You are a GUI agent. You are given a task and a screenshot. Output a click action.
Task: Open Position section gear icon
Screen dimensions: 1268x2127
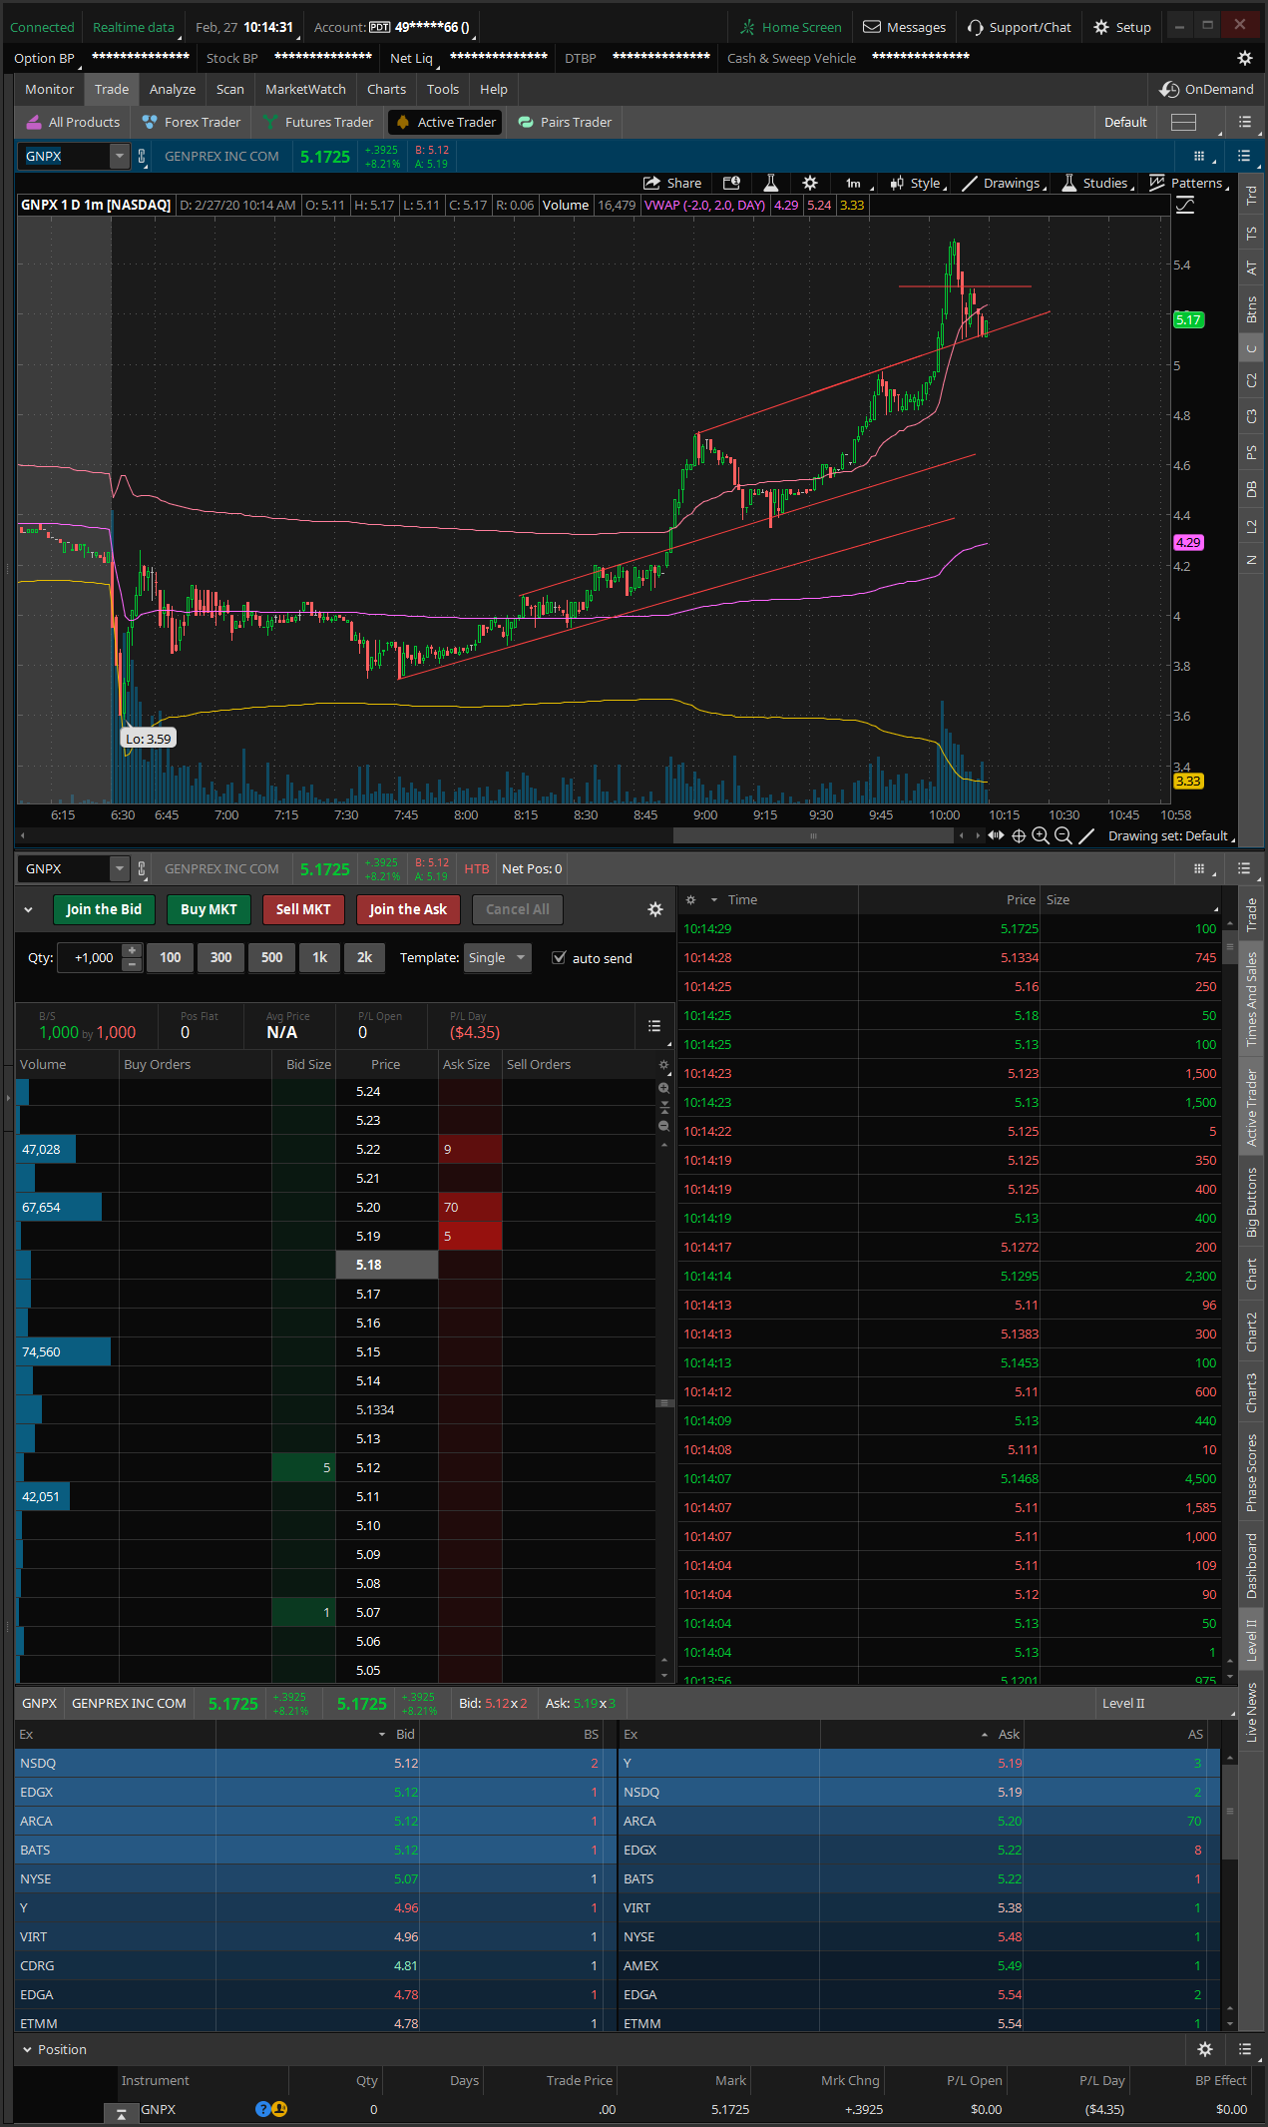[x=1205, y=2049]
